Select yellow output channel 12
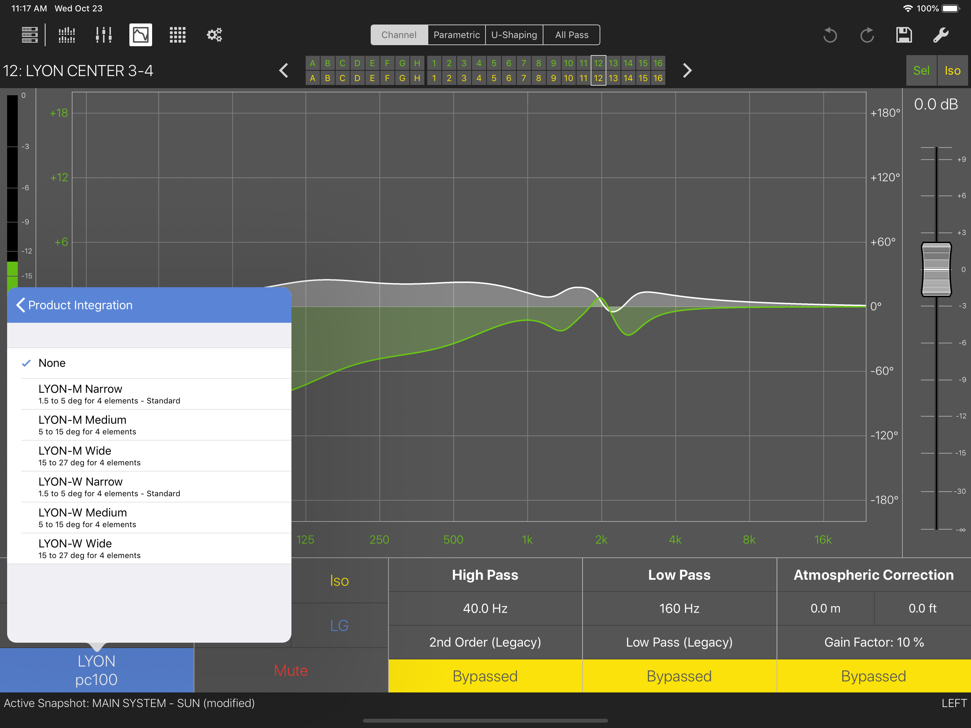The image size is (971, 728). (x=598, y=78)
